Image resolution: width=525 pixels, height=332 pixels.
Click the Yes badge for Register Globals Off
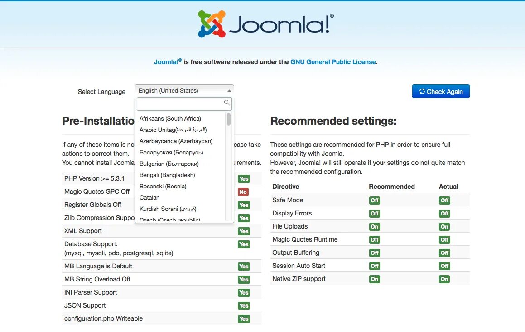point(244,205)
